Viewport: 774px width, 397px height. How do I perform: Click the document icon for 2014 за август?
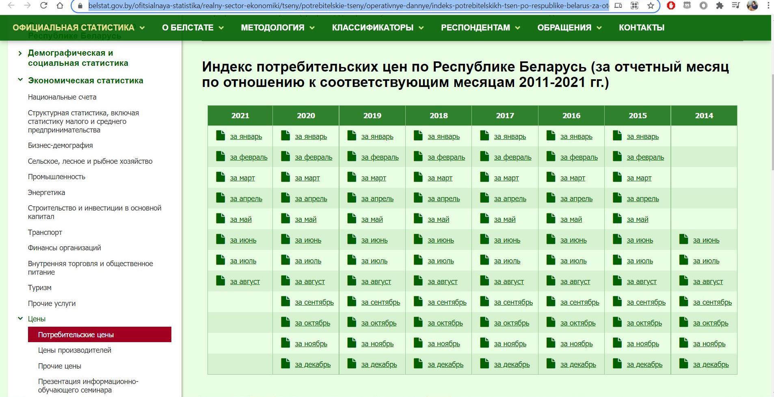(x=684, y=280)
